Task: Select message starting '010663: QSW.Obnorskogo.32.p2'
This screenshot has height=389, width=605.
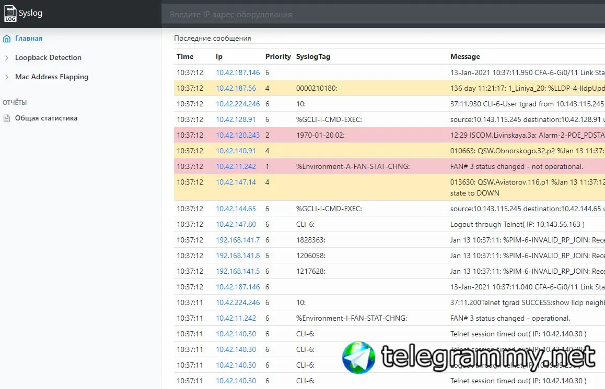Action: click(528, 151)
